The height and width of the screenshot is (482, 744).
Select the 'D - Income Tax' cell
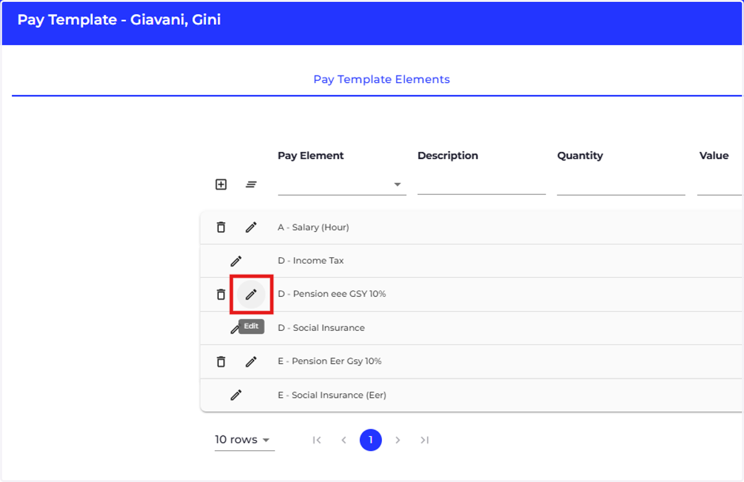311,261
